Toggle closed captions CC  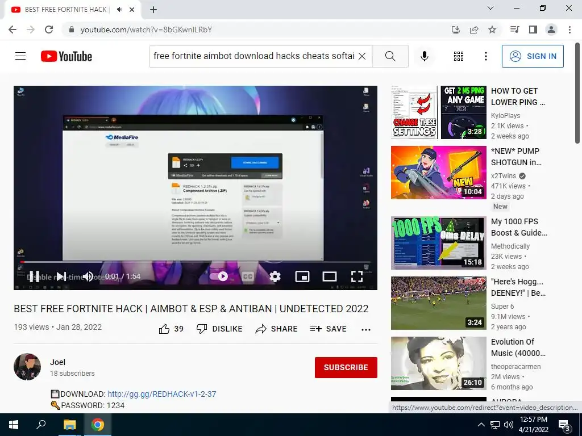[x=248, y=276]
